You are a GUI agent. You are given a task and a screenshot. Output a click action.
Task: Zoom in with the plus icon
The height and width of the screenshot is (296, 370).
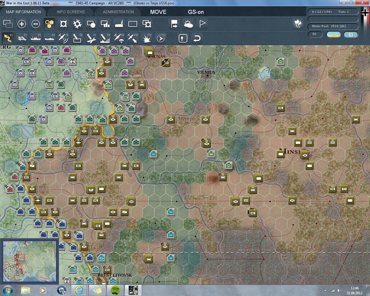tap(22, 24)
